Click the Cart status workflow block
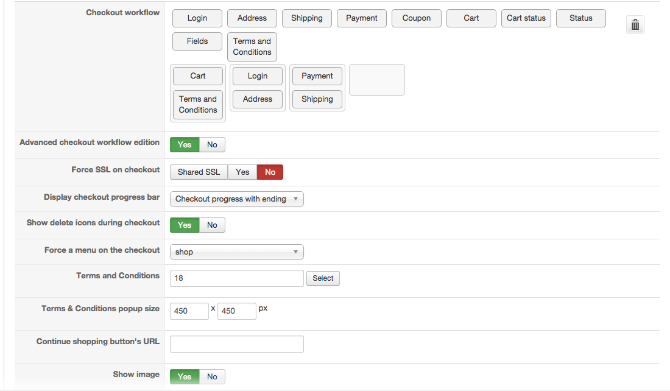This screenshot has height=391, width=670. [x=526, y=18]
